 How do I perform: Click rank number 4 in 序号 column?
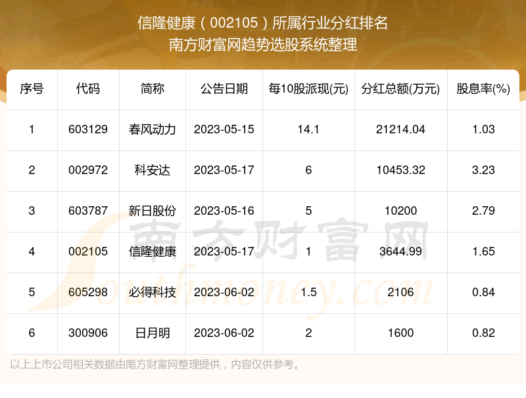(32, 252)
